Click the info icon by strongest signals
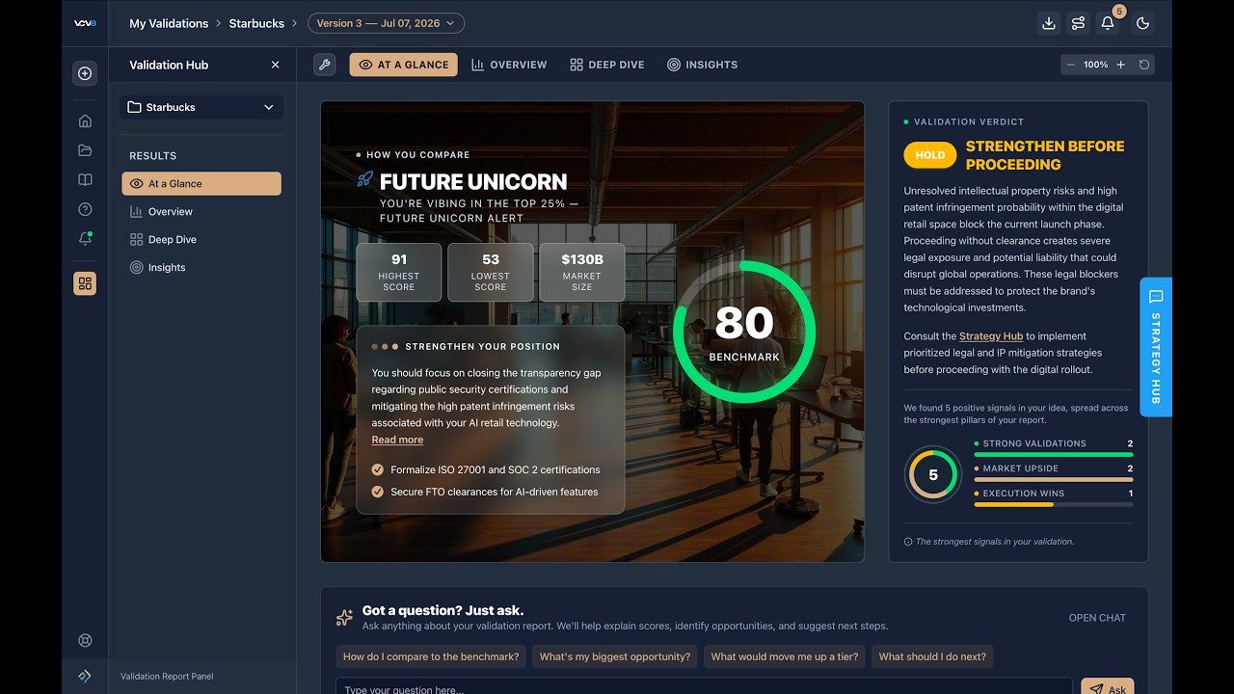The width and height of the screenshot is (1234, 694). point(908,542)
